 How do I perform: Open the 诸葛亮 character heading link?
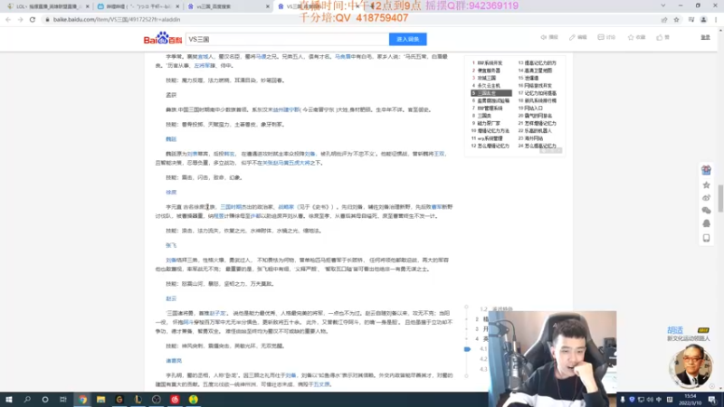[174, 360]
